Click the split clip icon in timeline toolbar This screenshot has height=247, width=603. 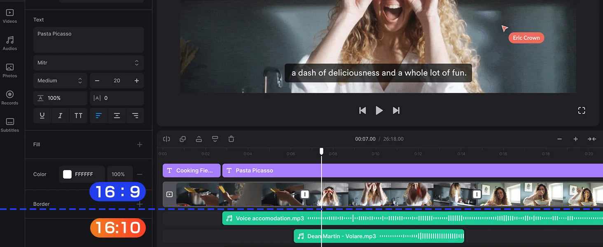pos(166,139)
